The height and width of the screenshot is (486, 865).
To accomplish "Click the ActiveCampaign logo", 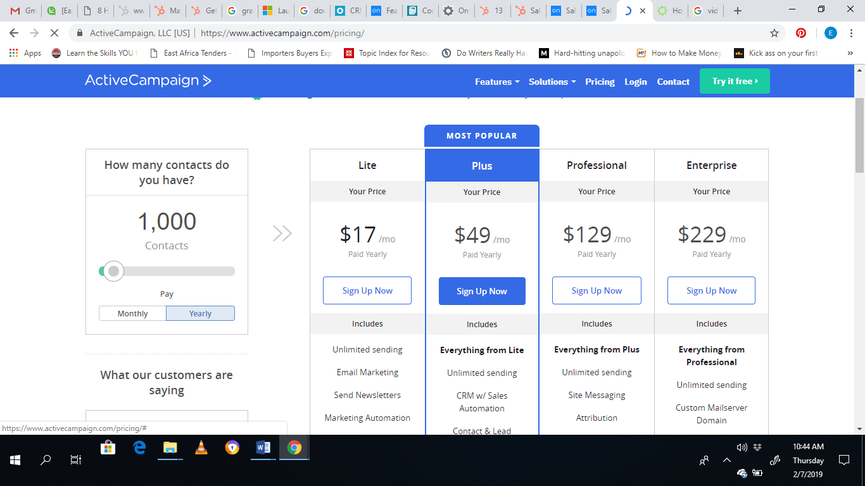I will click(x=148, y=80).
